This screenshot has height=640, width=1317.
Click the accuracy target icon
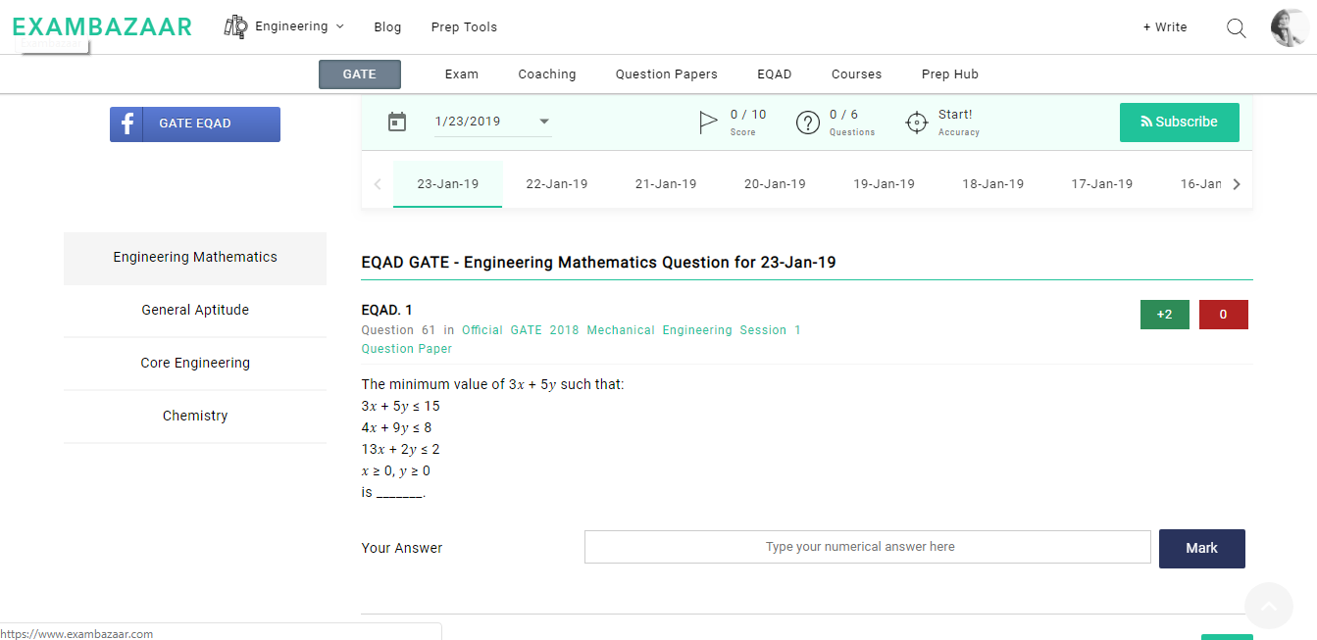click(916, 123)
